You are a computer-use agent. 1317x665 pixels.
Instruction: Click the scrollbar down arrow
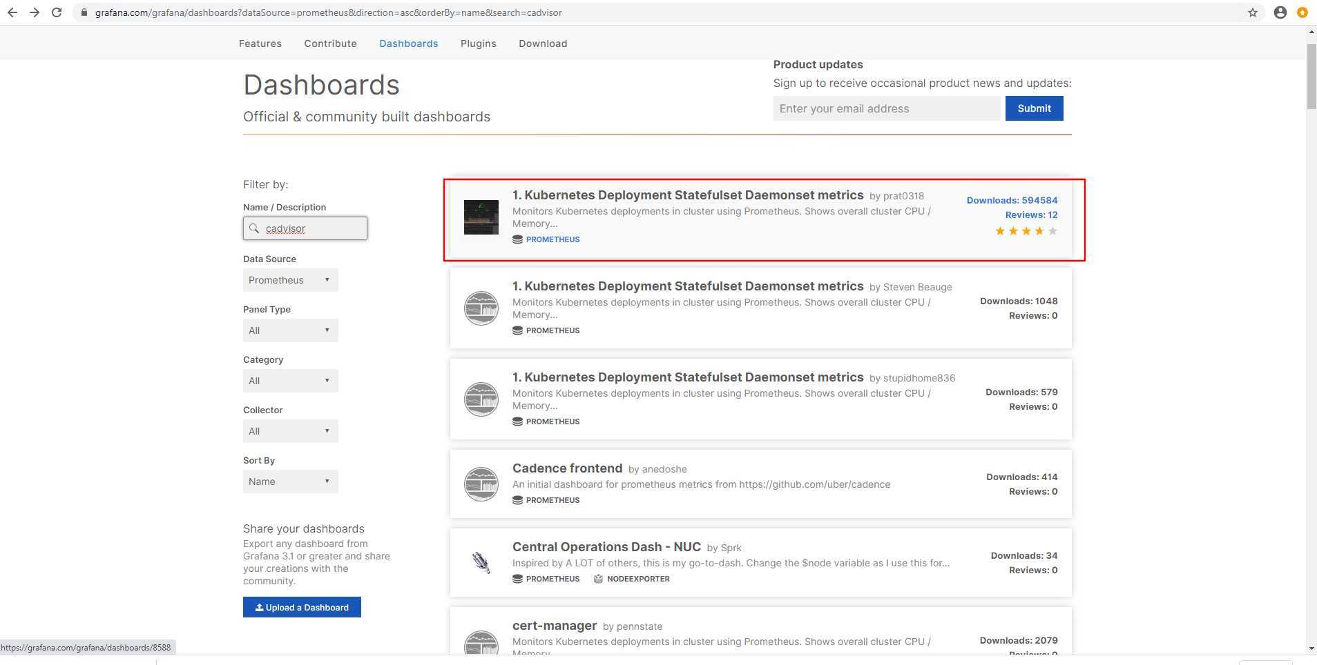tap(1311, 648)
